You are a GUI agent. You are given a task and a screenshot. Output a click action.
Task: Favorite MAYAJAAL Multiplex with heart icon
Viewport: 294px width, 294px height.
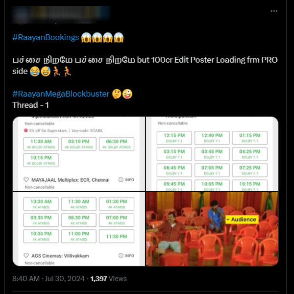pyautogui.click(x=26, y=180)
